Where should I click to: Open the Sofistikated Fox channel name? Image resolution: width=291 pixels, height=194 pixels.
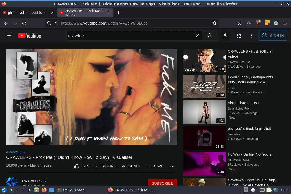(x=238, y=108)
